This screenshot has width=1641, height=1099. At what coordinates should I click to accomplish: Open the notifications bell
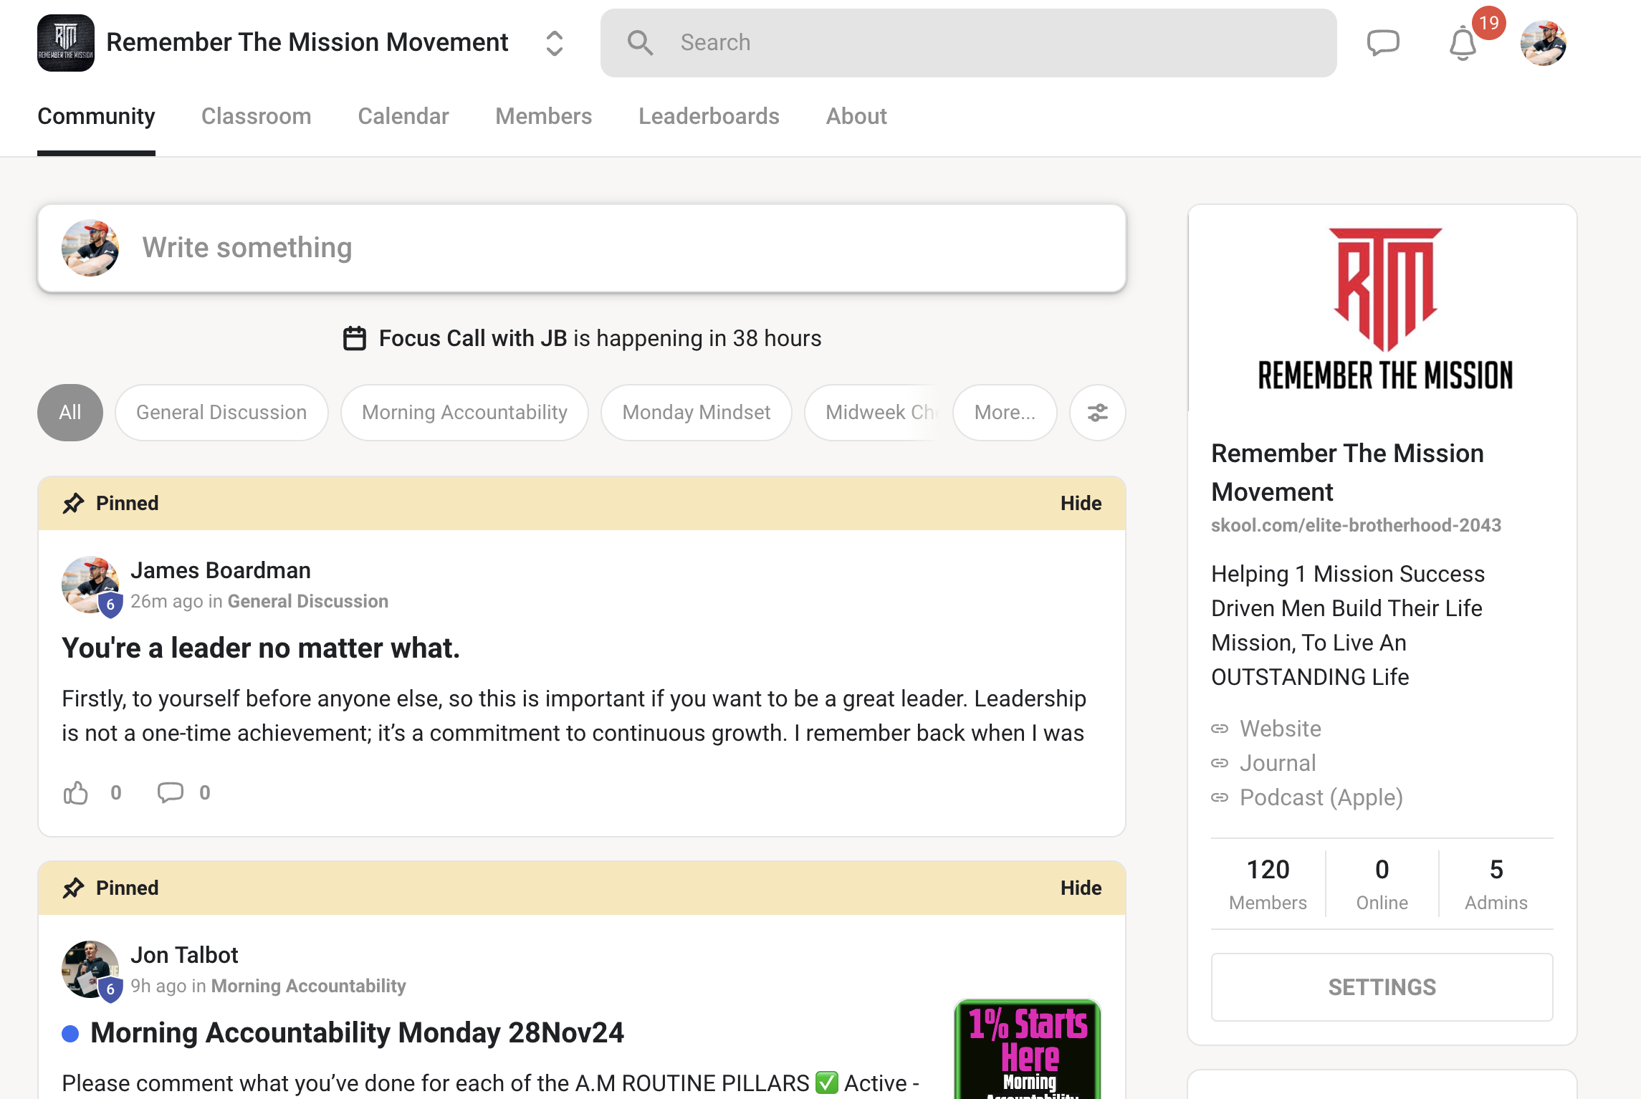click(x=1463, y=44)
